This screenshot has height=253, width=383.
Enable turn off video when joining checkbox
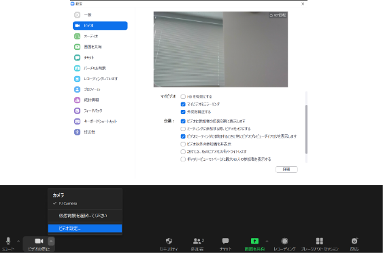click(183, 129)
